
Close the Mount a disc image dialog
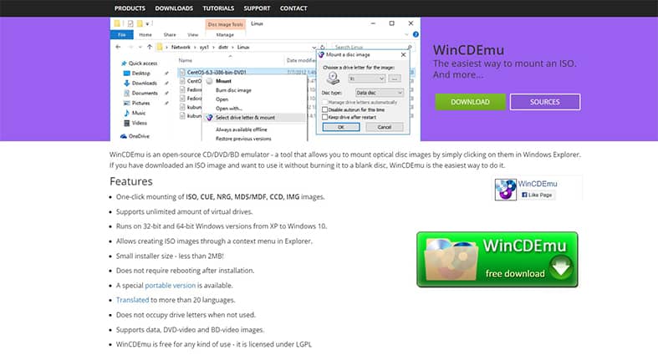(403, 55)
